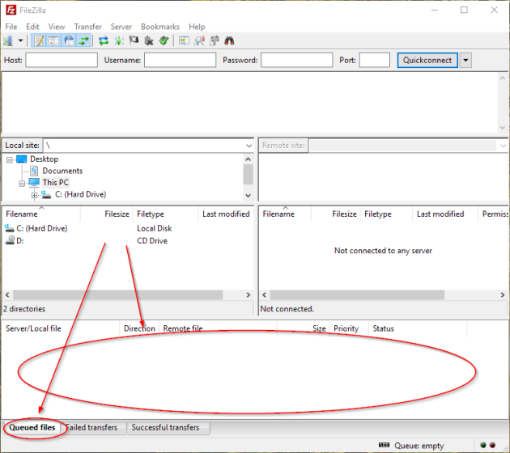Switch to the Successful transfers tab

(165, 428)
